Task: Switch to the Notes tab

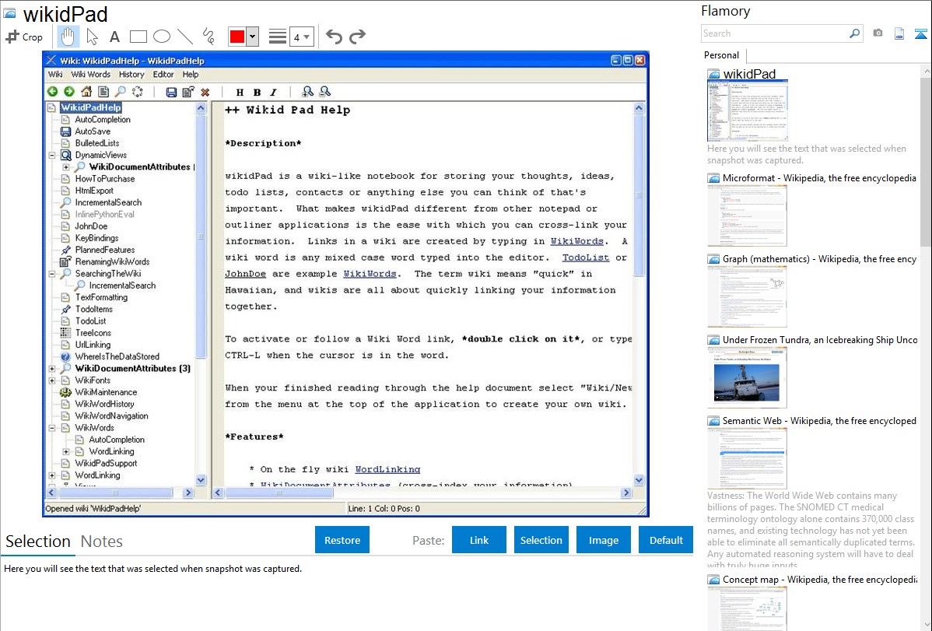Action: 102,542
